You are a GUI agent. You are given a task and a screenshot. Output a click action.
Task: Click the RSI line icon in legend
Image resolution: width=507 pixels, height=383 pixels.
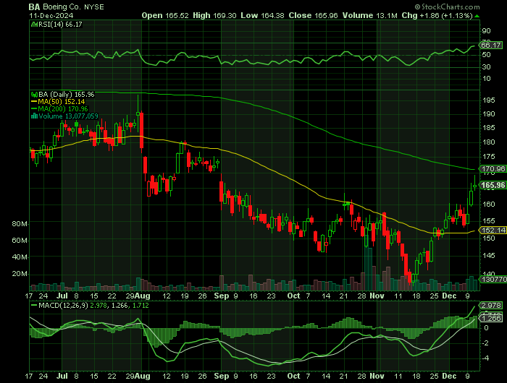click(34, 24)
